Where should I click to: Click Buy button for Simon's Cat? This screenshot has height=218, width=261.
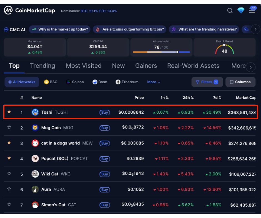point(104,205)
